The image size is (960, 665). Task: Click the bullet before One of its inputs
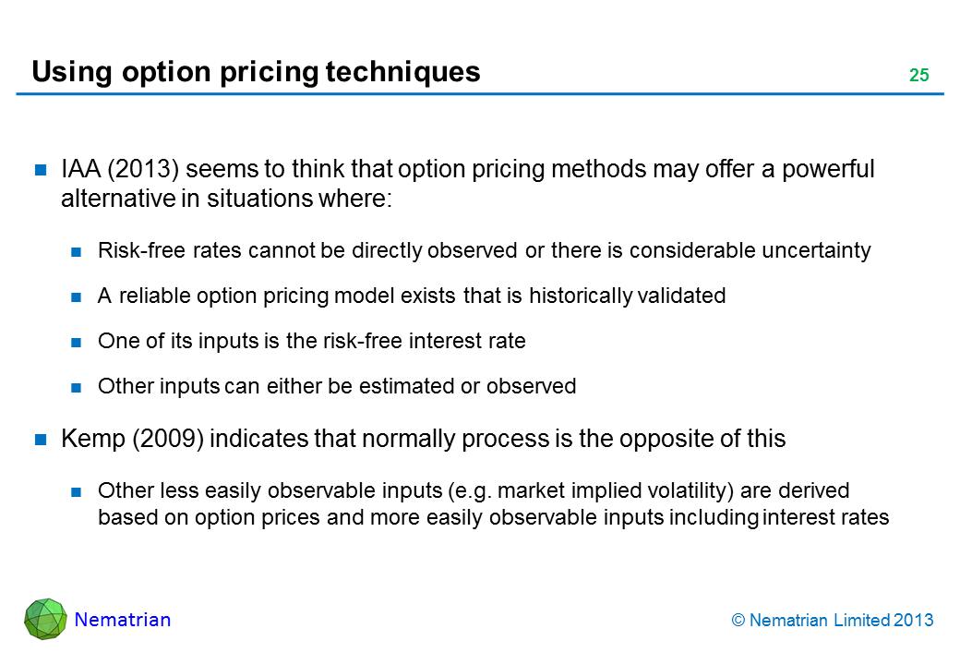(x=78, y=342)
